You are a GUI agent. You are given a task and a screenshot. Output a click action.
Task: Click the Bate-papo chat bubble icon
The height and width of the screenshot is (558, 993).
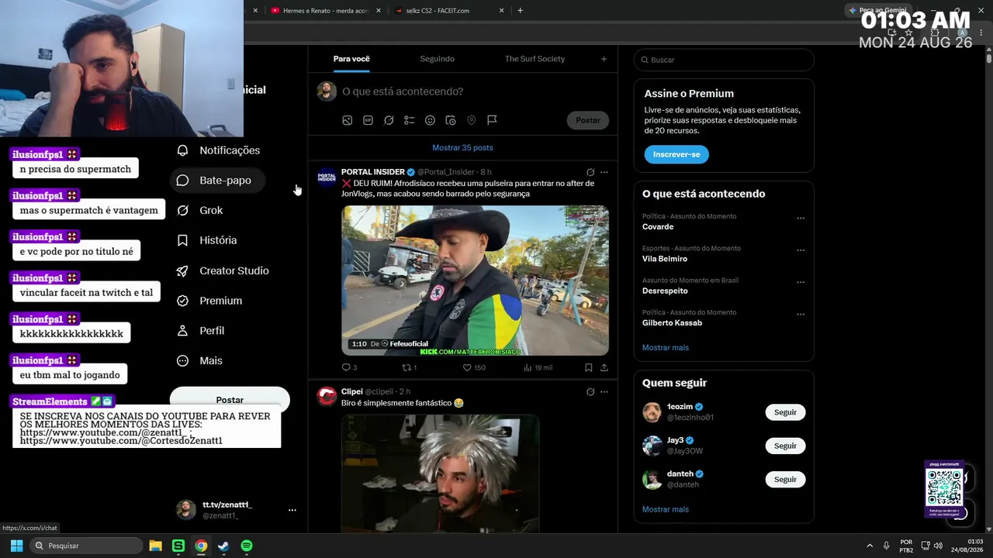[x=182, y=181]
